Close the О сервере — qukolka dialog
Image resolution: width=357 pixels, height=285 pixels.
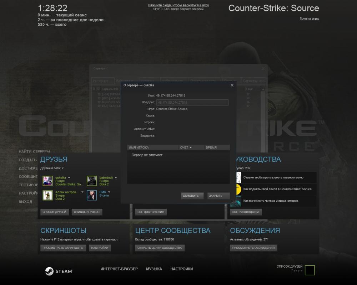pos(232,85)
